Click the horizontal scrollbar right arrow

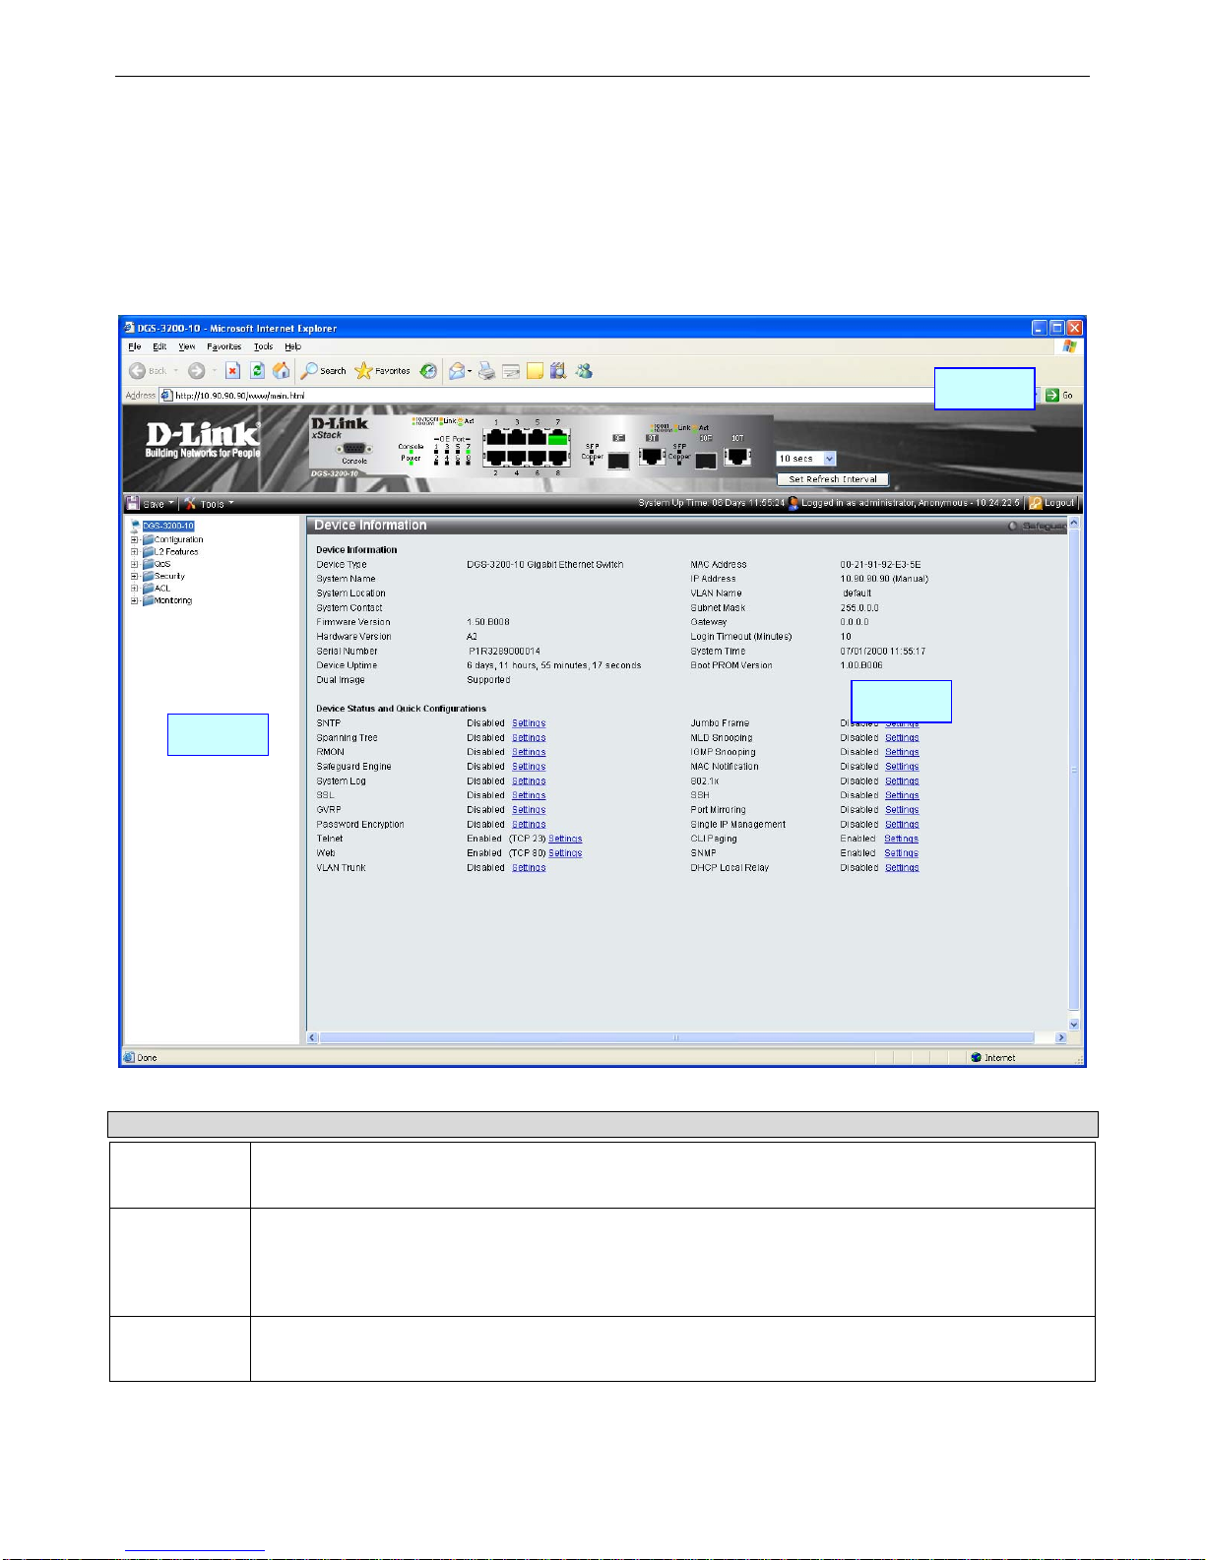pyautogui.click(x=1060, y=1037)
